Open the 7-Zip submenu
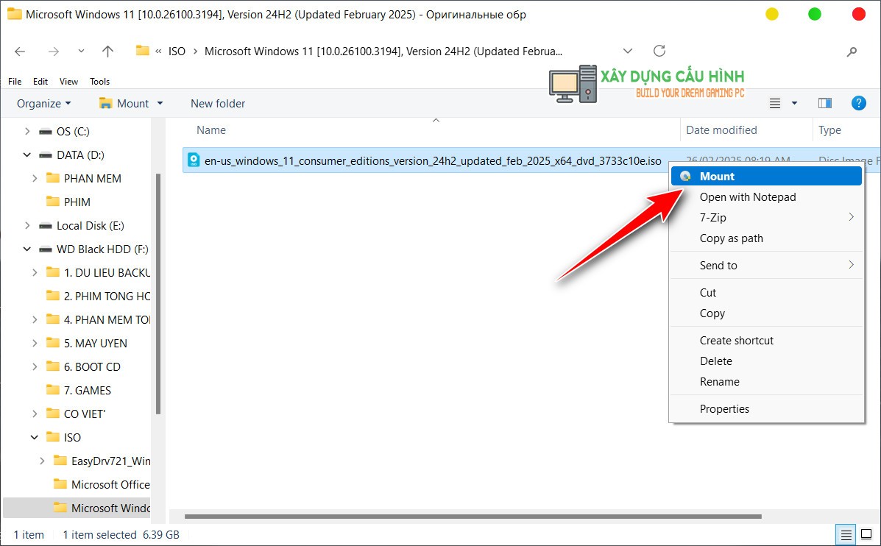 pos(766,217)
